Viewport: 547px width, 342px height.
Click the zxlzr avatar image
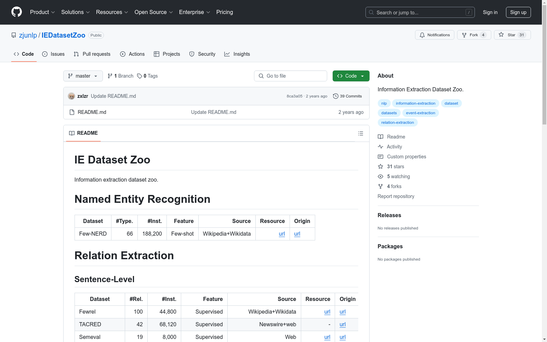click(x=71, y=96)
